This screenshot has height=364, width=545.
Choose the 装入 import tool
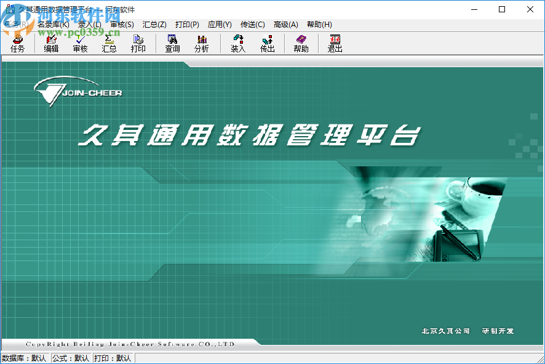(238, 44)
